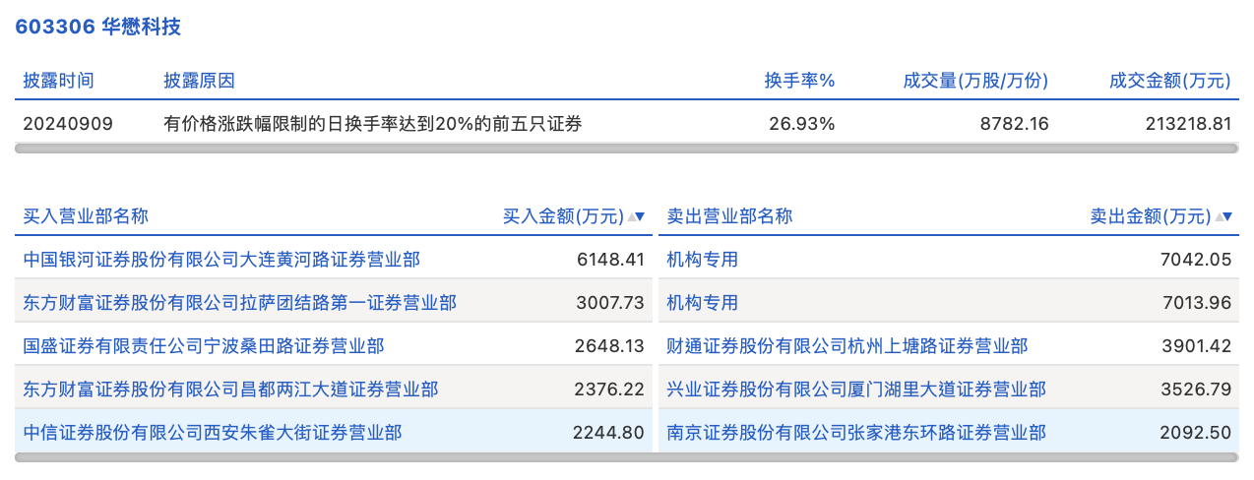This screenshot has width=1254, height=480.
Task: Click sort arrows beside 卖出金额(万元)
Action: pyautogui.click(x=1223, y=216)
